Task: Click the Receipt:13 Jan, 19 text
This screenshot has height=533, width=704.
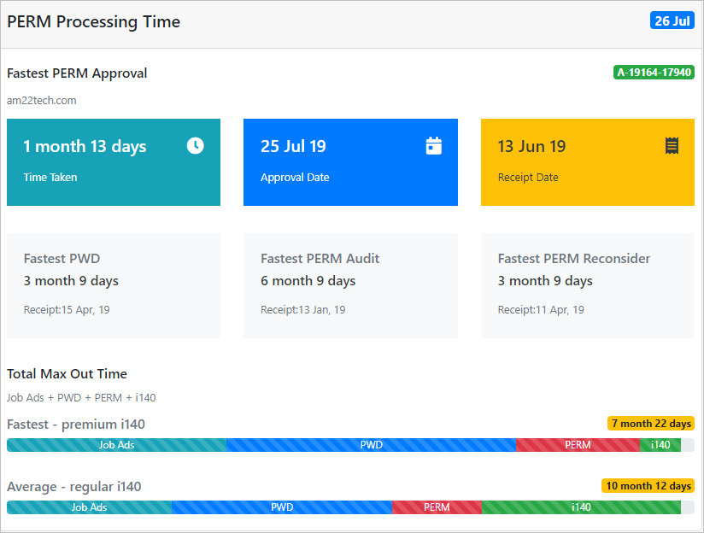Action: [x=303, y=310]
